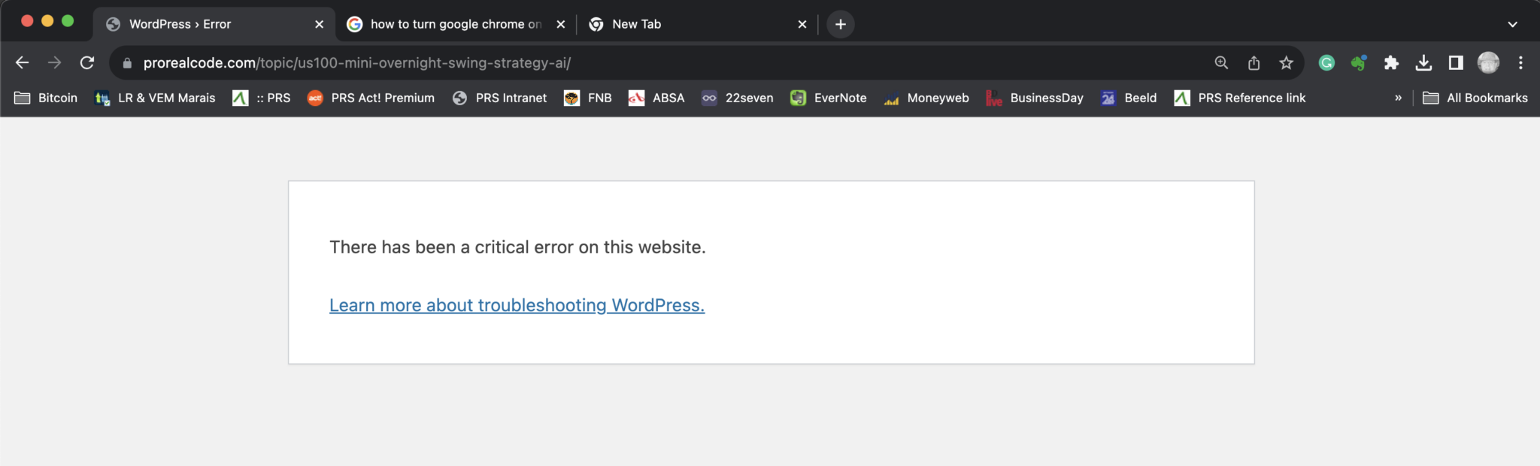Open PRS Act! Premium bookmark
Image resolution: width=1540 pixels, height=466 pixels.
click(x=371, y=98)
